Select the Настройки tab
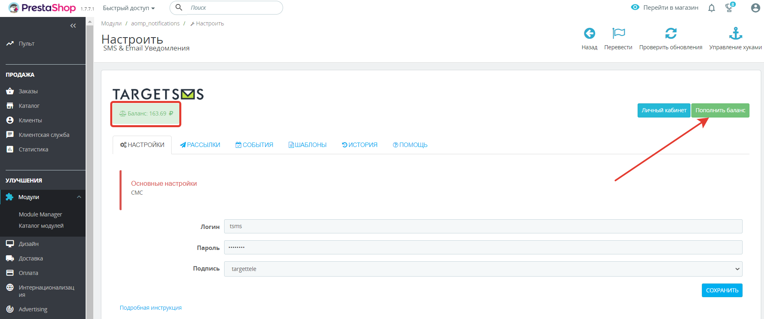The image size is (764, 319). [142, 145]
